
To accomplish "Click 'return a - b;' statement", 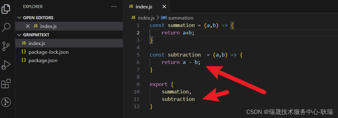I will coord(181,62).
